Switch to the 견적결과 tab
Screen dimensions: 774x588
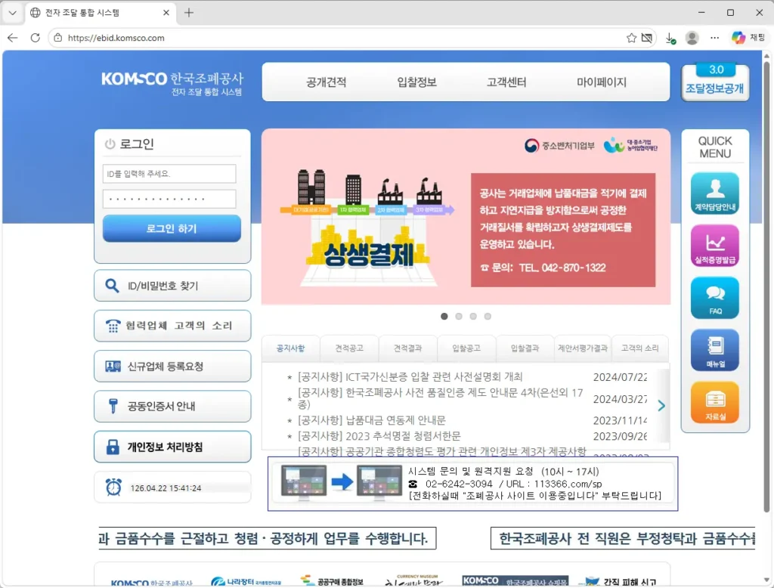[407, 348]
